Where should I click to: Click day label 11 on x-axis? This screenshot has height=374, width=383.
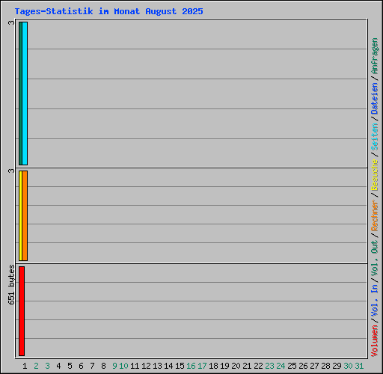(x=135, y=366)
